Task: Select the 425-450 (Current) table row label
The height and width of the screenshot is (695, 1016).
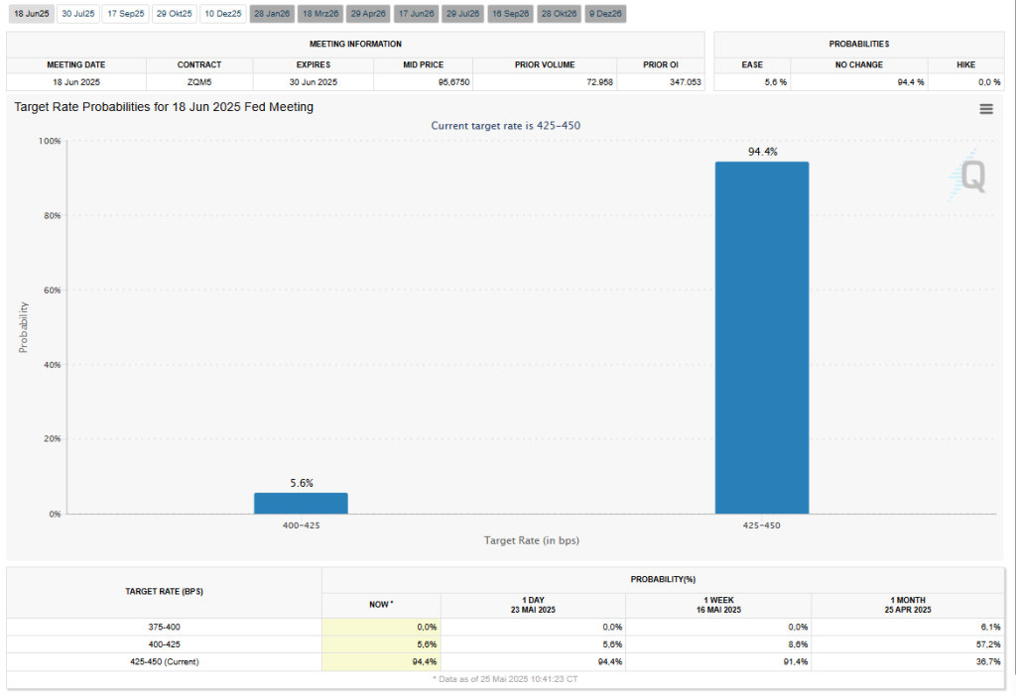Action: point(165,661)
